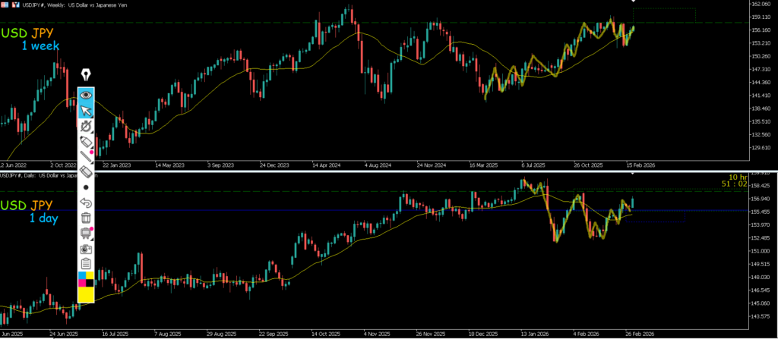The image size is (778, 339).
Task: Click the camera screenshot icon
Action: [x=86, y=248]
